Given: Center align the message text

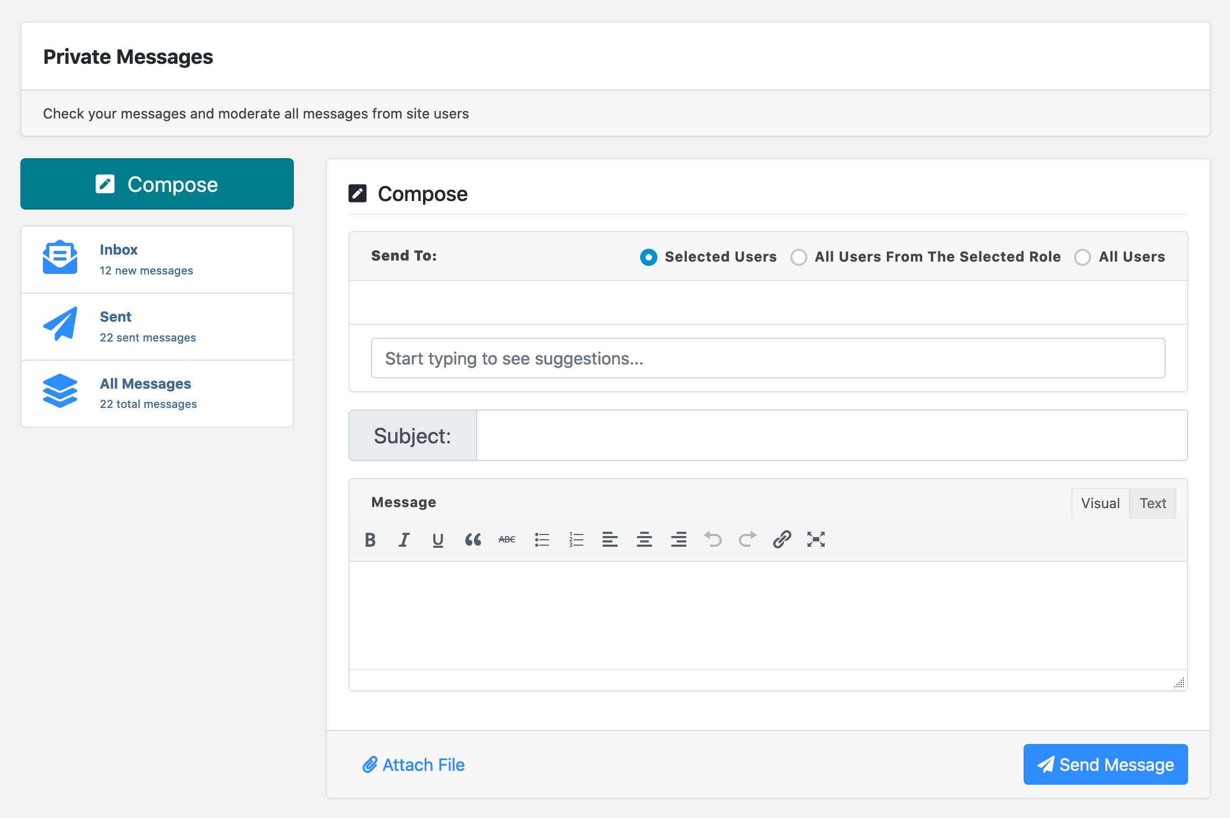Looking at the screenshot, I should point(644,539).
